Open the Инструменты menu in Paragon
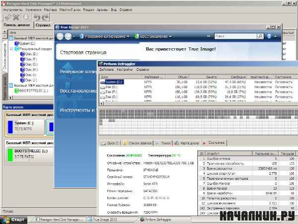Viewport: 298px width, 224px height. point(13,10)
